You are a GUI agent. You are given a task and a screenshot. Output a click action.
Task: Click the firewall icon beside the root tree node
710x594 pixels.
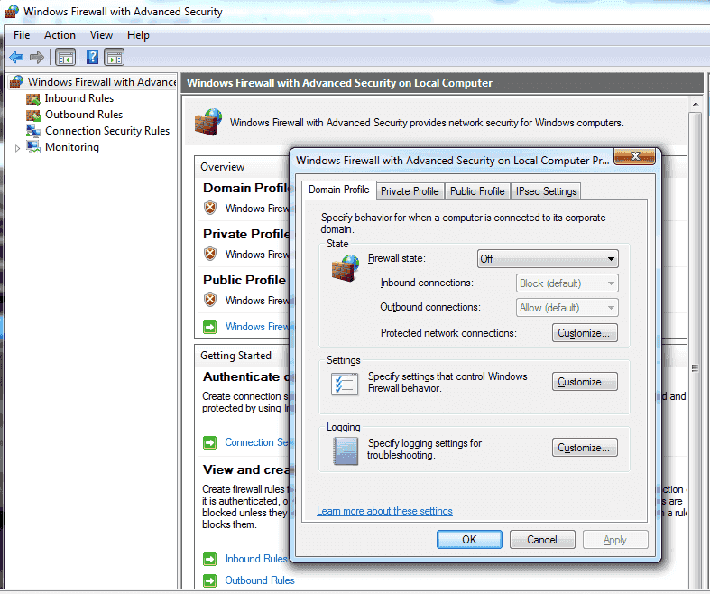point(16,82)
